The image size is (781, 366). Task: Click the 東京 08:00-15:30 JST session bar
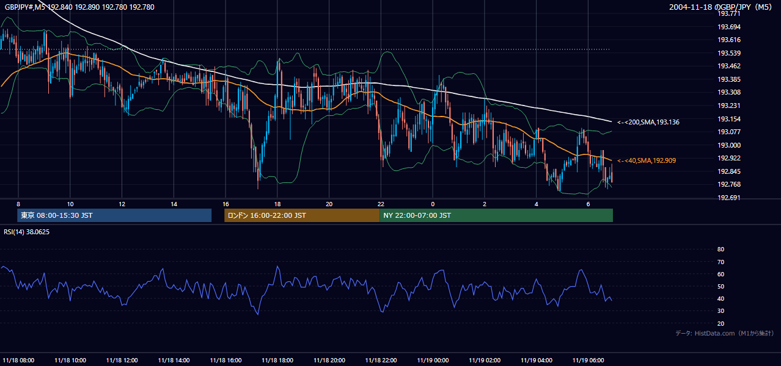(x=114, y=215)
